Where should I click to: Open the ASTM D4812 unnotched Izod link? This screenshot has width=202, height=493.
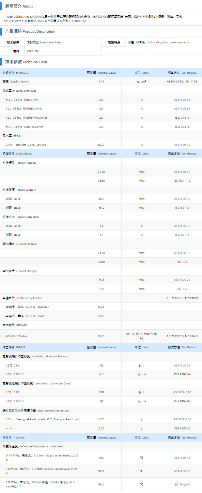tap(182, 392)
